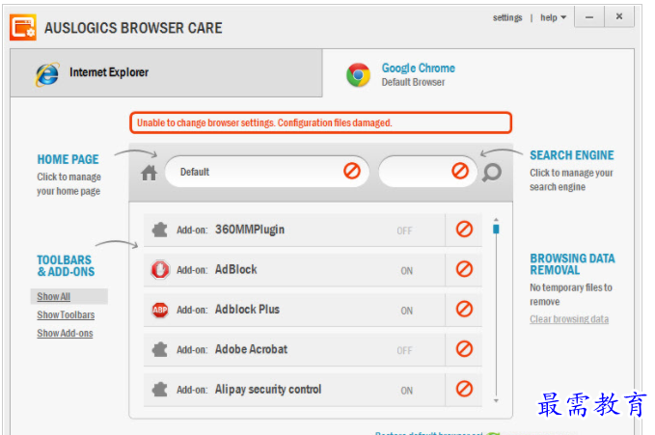
Task: Click the SEARCH ENGINE heading
Action: click(x=571, y=155)
